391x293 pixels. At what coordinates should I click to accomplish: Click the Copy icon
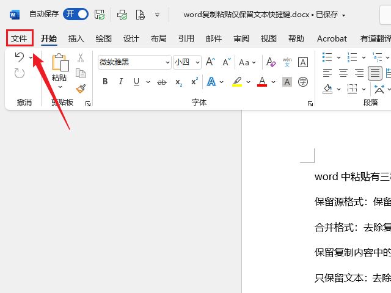81,73
